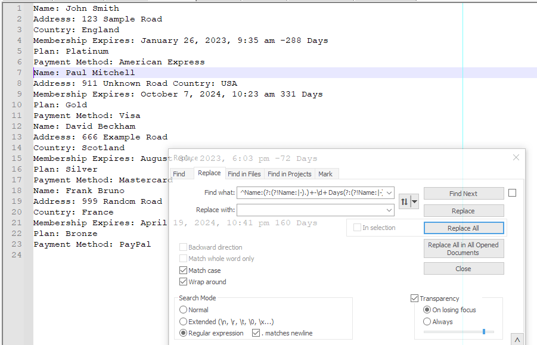Image resolution: width=537 pixels, height=345 pixels.
Task: Switch to the Find tab
Action: coord(182,173)
